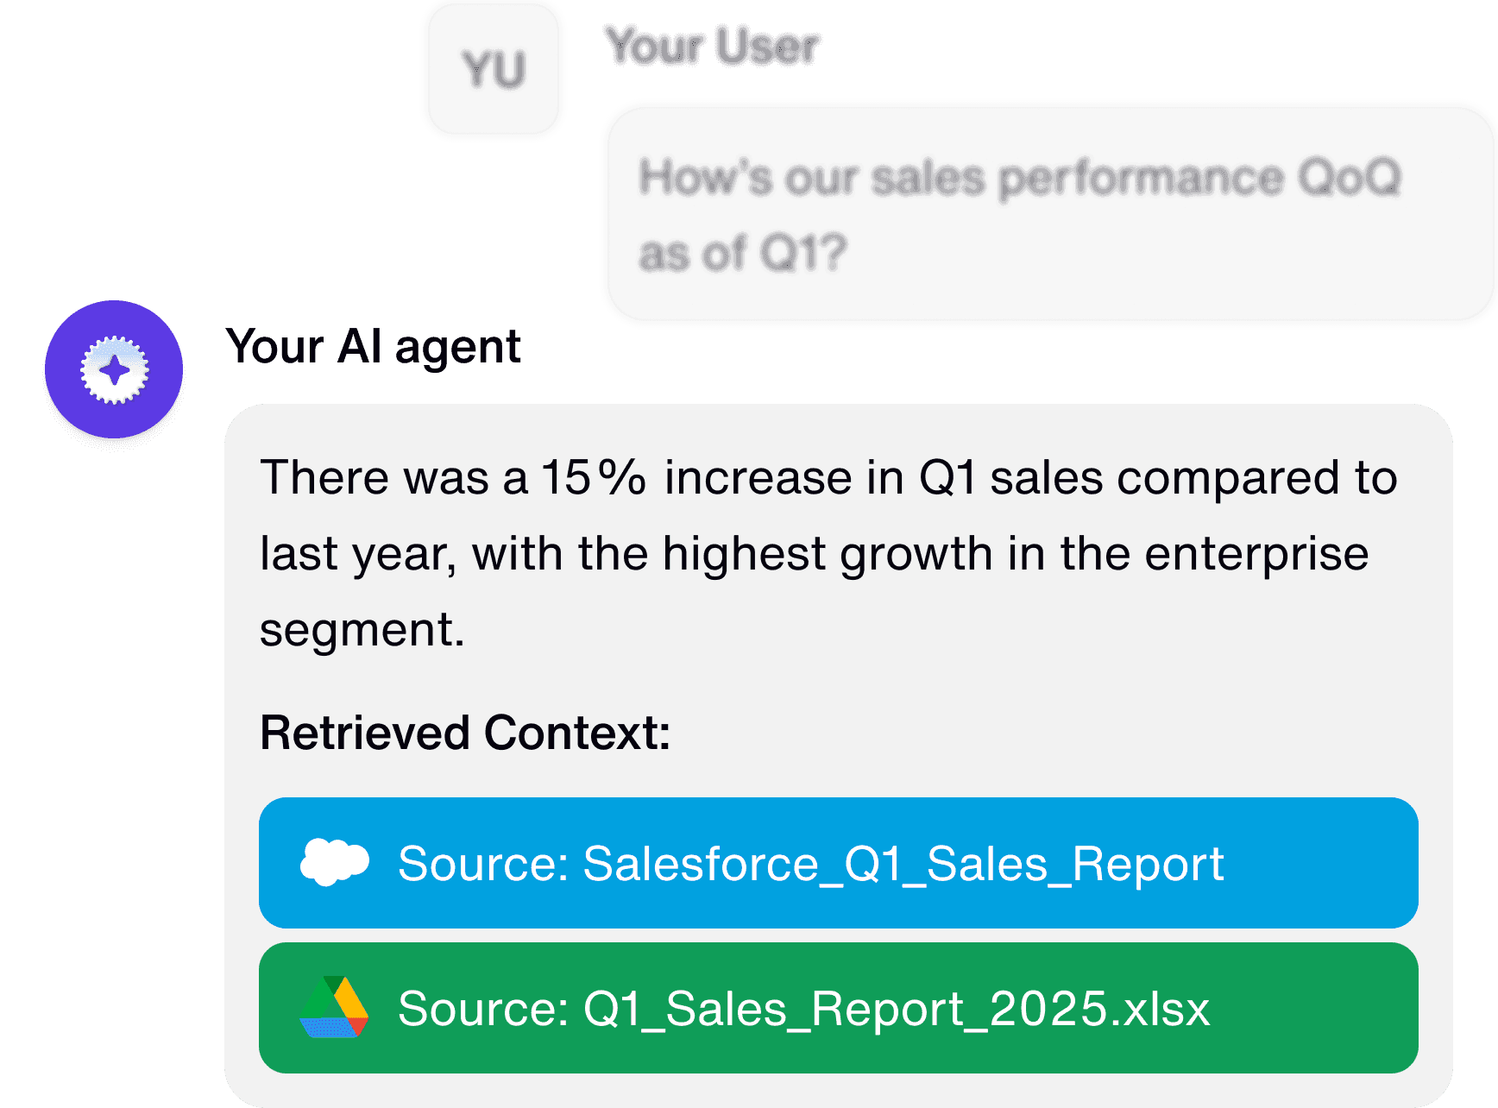
Task: Click "15%" in the agent's response
Action: (593, 477)
